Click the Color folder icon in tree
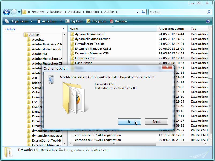 point(29,92)
